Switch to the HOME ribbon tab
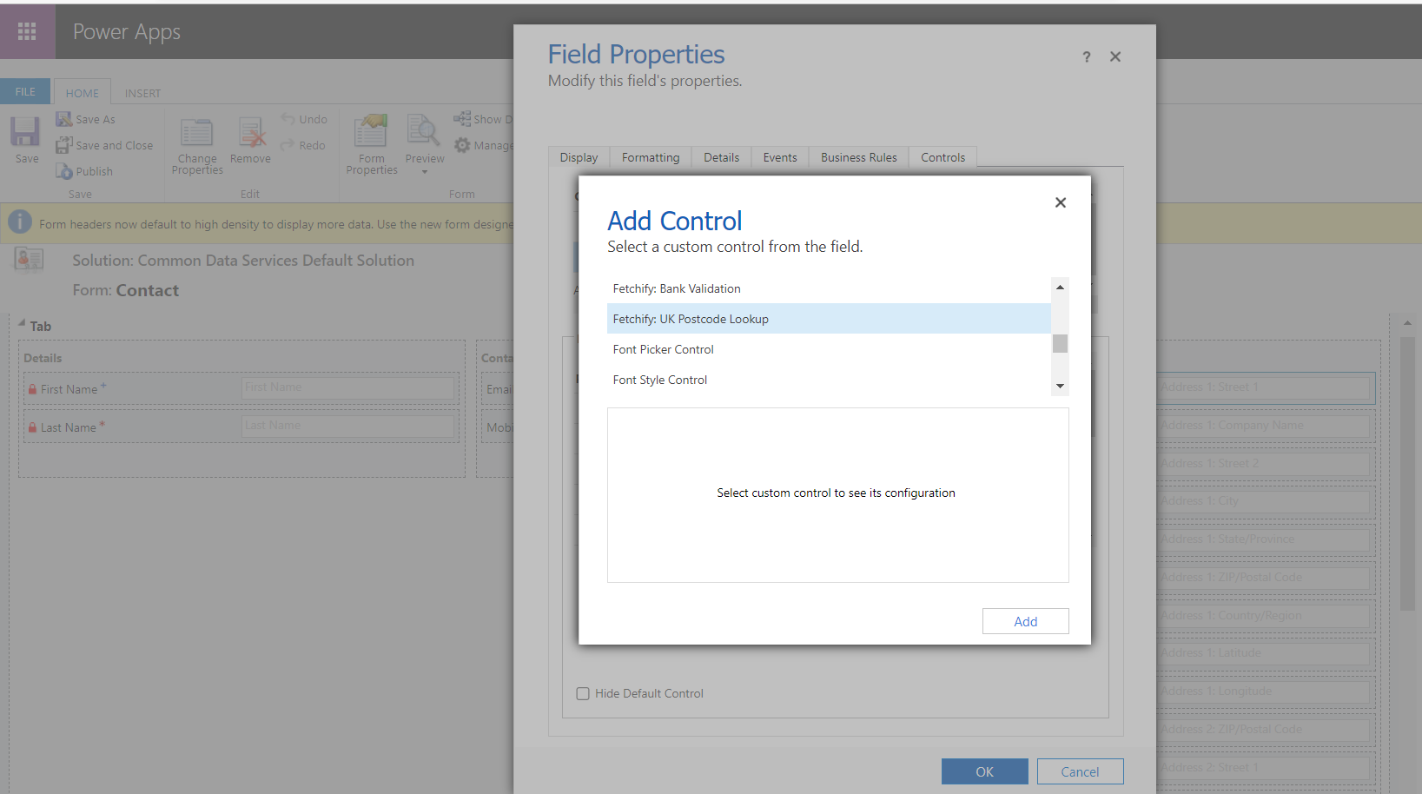 [x=83, y=93]
